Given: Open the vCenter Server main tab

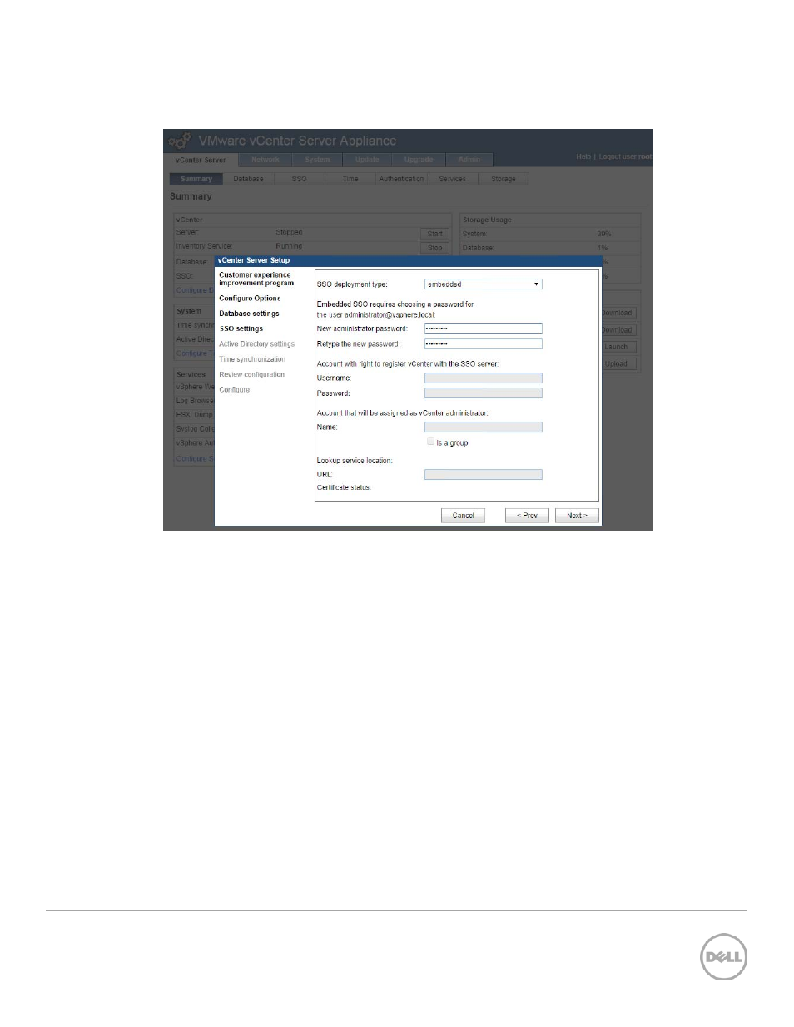Looking at the screenshot, I should (201, 160).
